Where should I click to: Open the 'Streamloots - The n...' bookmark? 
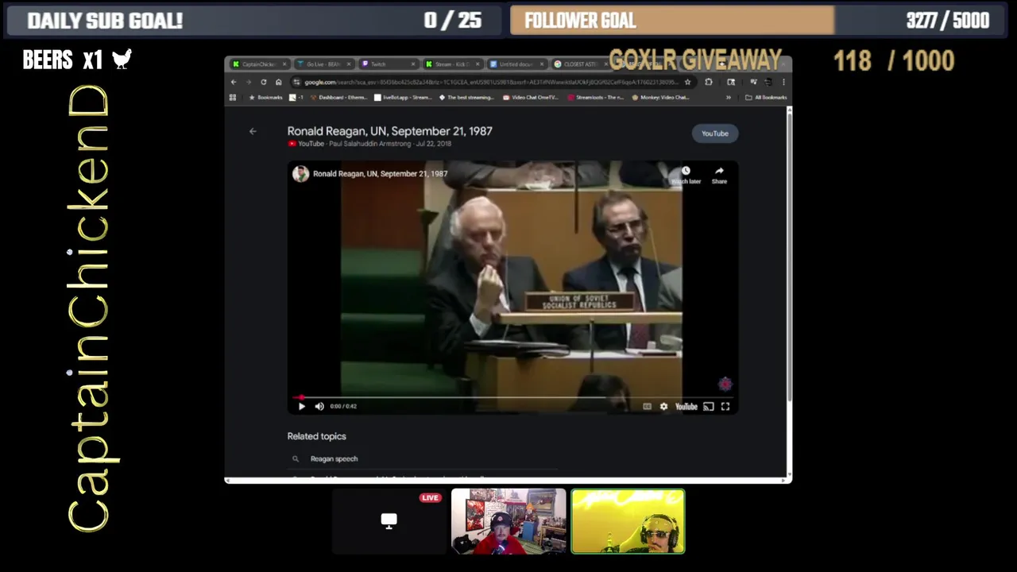click(595, 98)
